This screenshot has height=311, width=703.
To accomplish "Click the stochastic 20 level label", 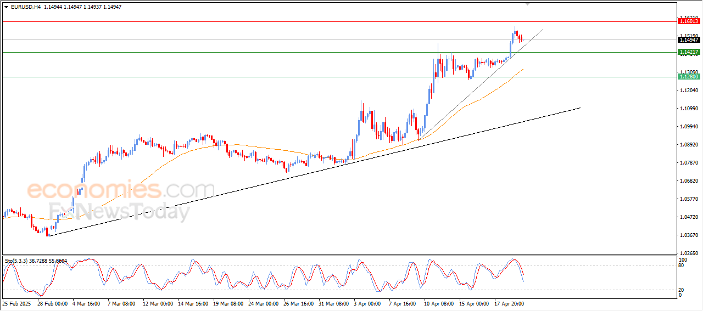I will [682, 289].
